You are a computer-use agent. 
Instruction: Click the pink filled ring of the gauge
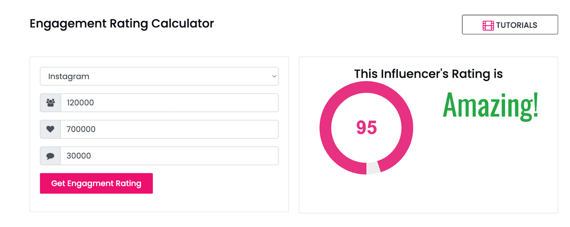tap(325, 128)
